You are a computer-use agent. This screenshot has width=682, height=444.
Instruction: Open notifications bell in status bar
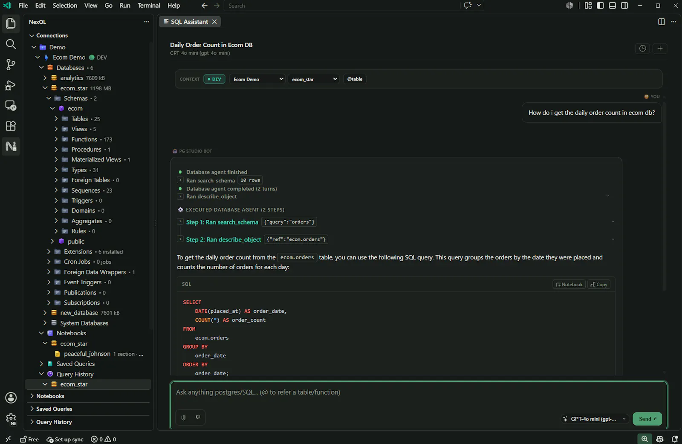click(675, 439)
